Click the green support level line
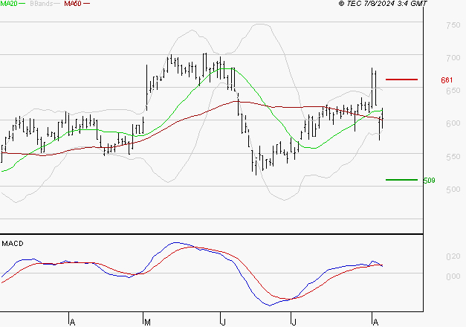This screenshot has height=327, width=466. point(401,180)
